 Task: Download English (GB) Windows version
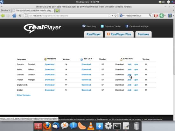[50, 85]
